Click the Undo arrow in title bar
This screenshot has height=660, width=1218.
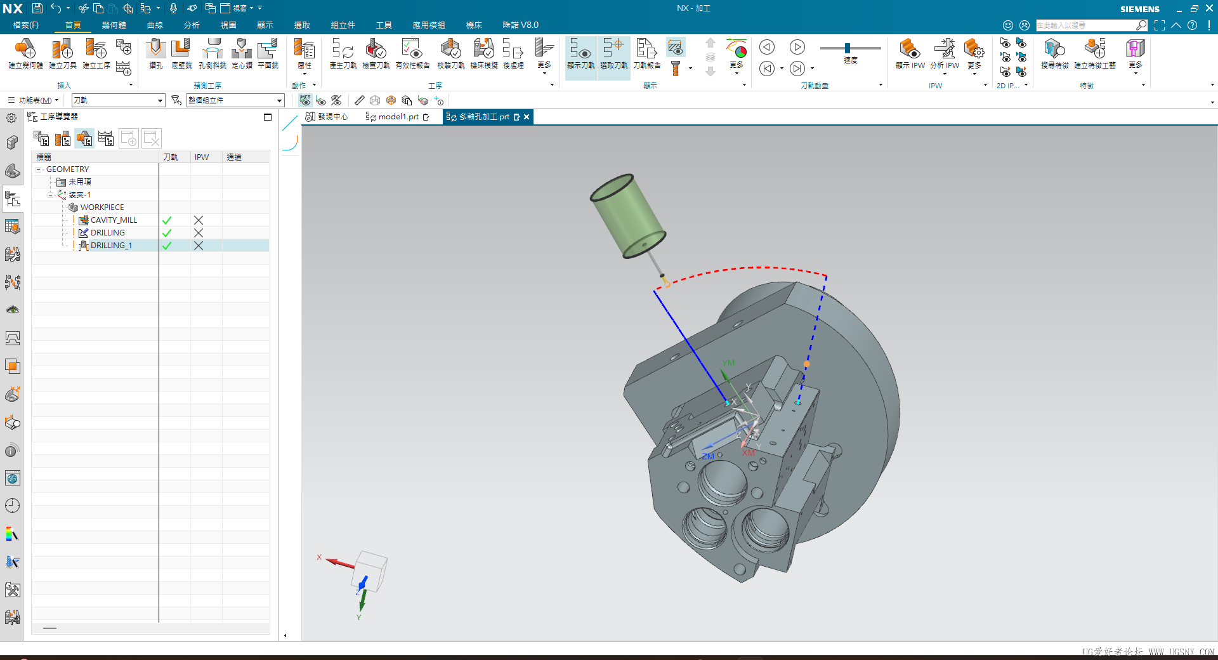[56, 8]
